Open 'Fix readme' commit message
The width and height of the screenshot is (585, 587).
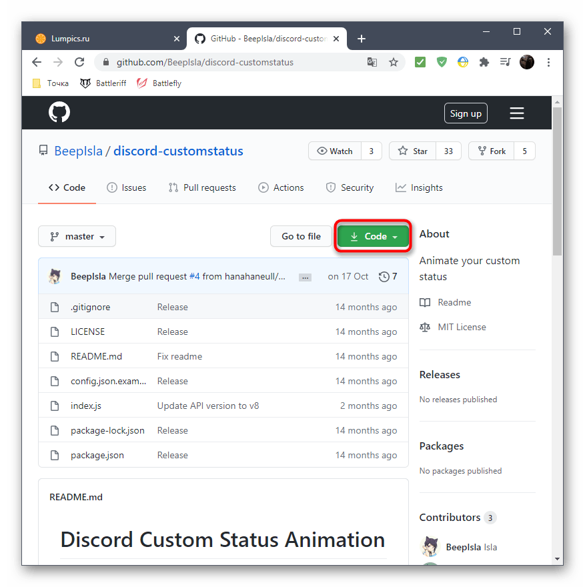[179, 356]
